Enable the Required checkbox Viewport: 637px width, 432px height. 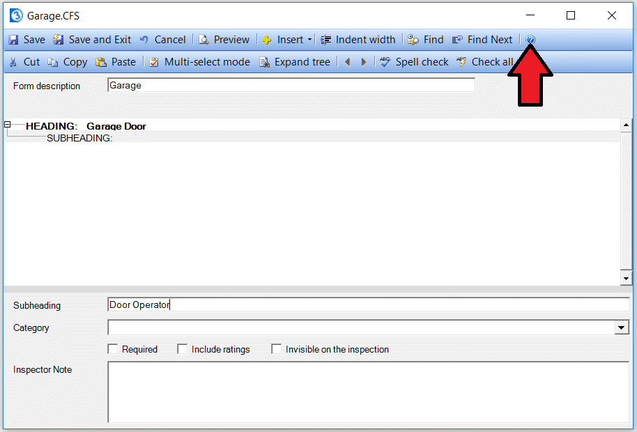point(113,349)
